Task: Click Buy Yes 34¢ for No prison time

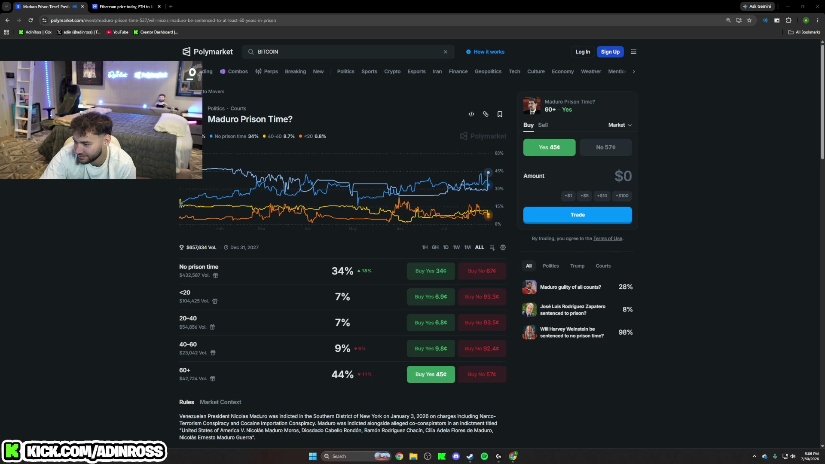Action: pyautogui.click(x=431, y=271)
